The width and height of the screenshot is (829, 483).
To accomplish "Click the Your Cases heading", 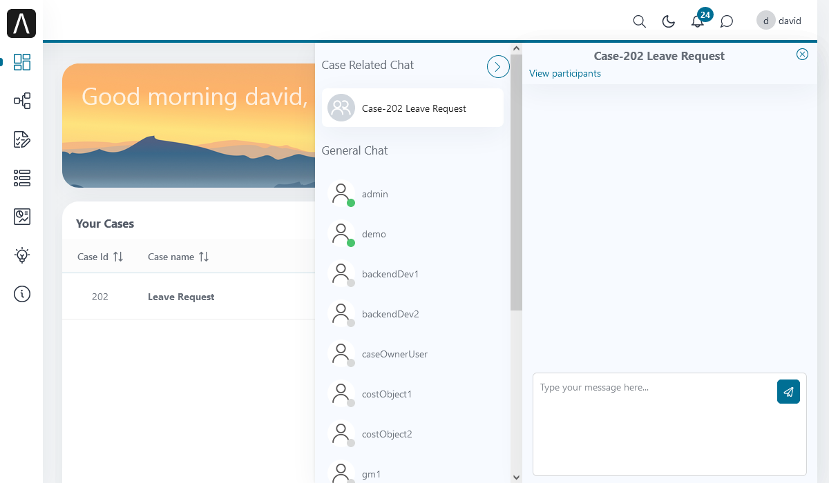I will (105, 224).
